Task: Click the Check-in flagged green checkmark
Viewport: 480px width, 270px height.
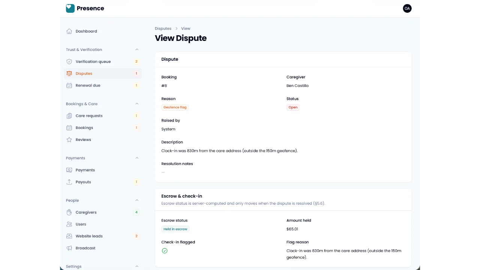Action: (x=165, y=251)
